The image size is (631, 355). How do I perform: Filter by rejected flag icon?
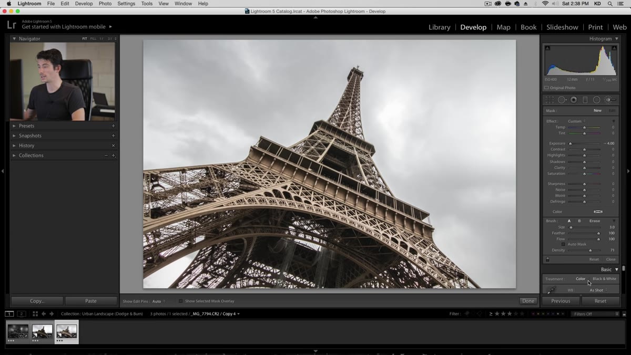click(x=480, y=314)
